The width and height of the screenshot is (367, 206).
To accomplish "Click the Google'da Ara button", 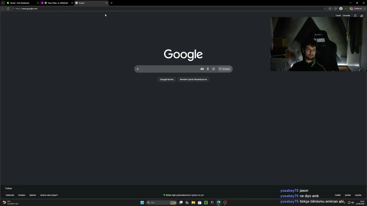I will point(167,79).
